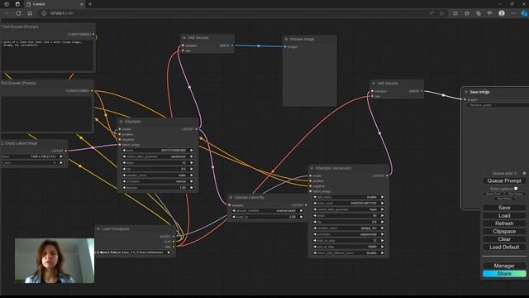The height and width of the screenshot is (298, 529).
Task: Collapse the Save Image node dot
Action: point(466,92)
